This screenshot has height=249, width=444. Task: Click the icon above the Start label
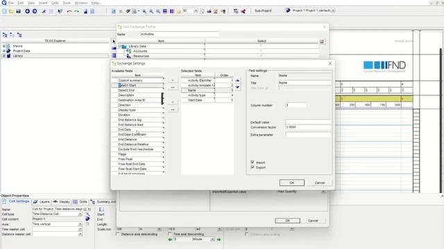101,209
